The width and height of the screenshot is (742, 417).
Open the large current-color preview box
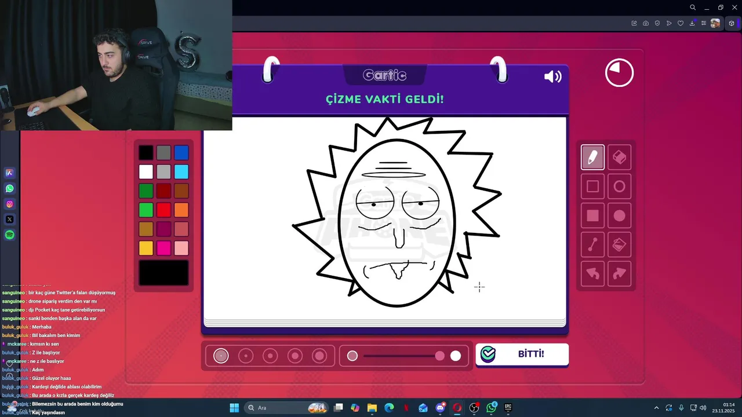(163, 273)
